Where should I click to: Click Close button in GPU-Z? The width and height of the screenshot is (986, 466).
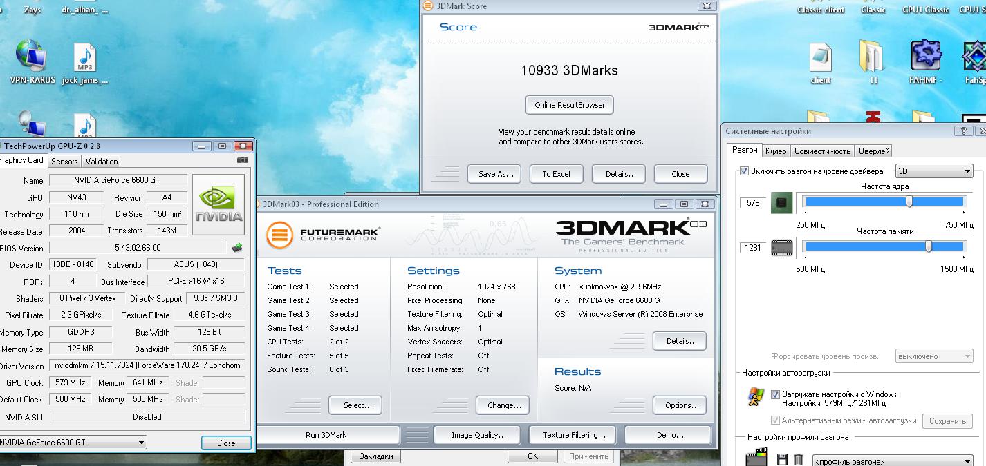point(226,443)
